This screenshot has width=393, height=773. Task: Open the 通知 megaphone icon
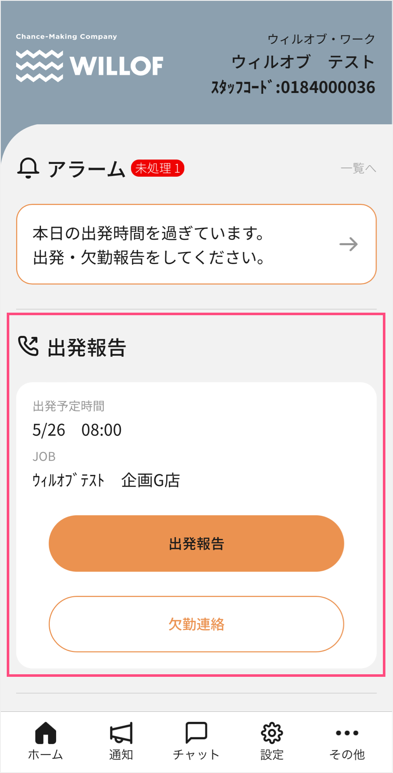[x=121, y=732]
